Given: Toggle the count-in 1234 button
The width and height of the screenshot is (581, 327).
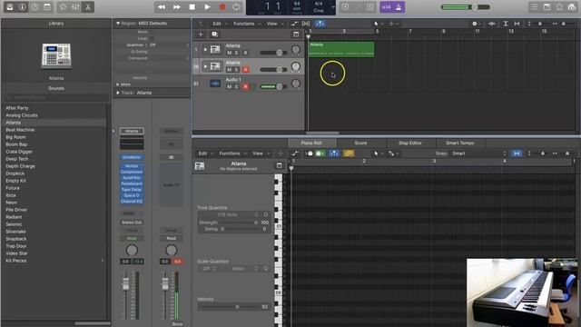Looking at the screenshot, I should point(386,7).
